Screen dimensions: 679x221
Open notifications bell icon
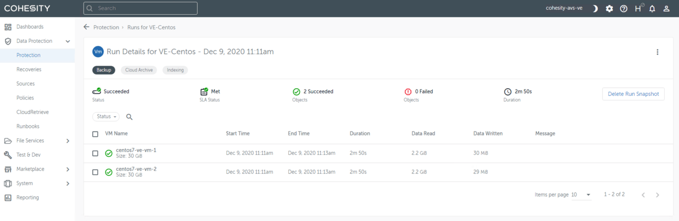pyautogui.click(x=652, y=8)
